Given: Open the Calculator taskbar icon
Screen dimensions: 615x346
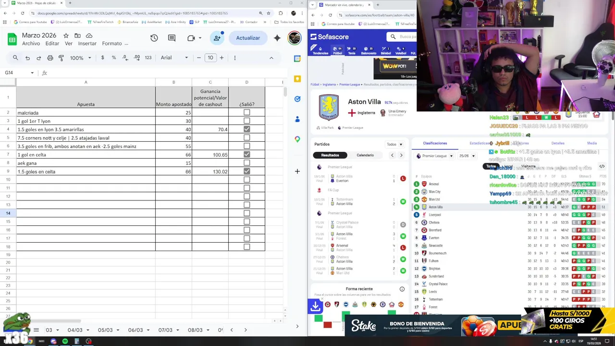Looking at the screenshot, I should coord(77,341).
